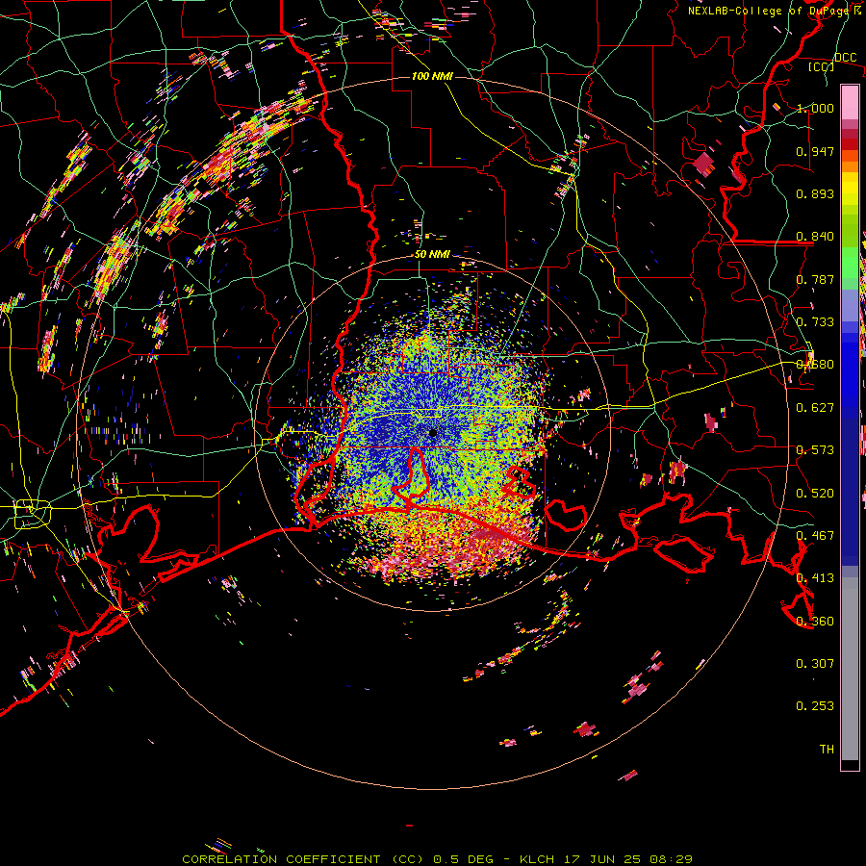Image resolution: width=866 pixels, height=866 pixels.
Task: Click the 0.627 value on the color scale
Action: 815,408
